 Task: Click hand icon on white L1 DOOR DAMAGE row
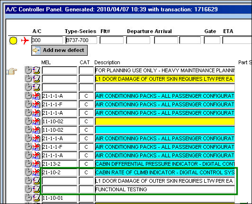pyautogui.click(x=28, y=180)
